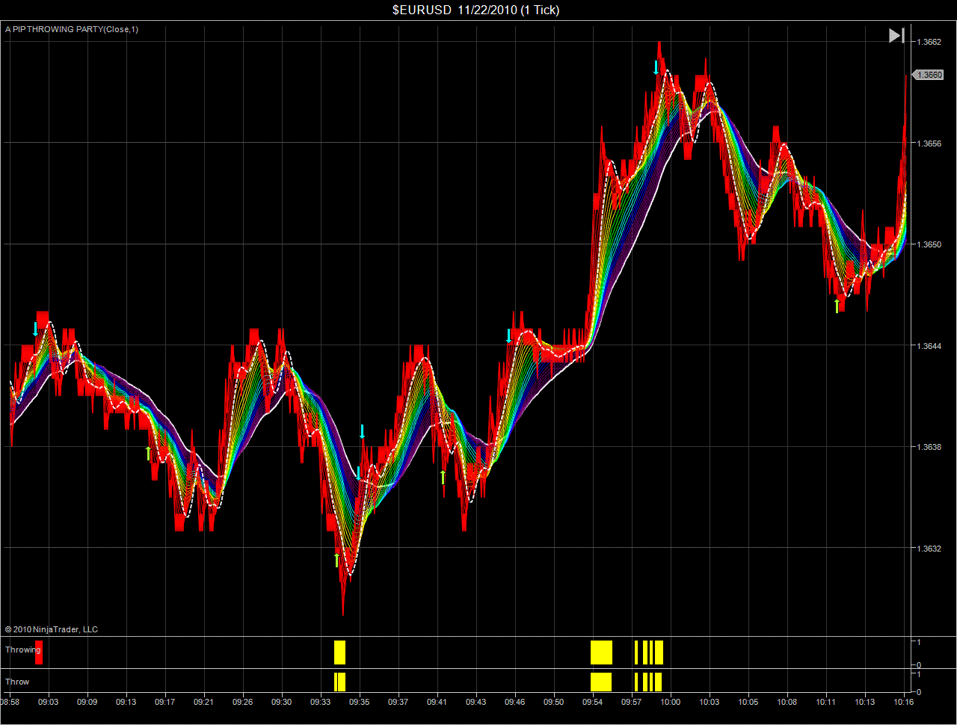Click the 09:57 time axis label
The height and width of the screenshot is (725, 957).
(632, 702)
